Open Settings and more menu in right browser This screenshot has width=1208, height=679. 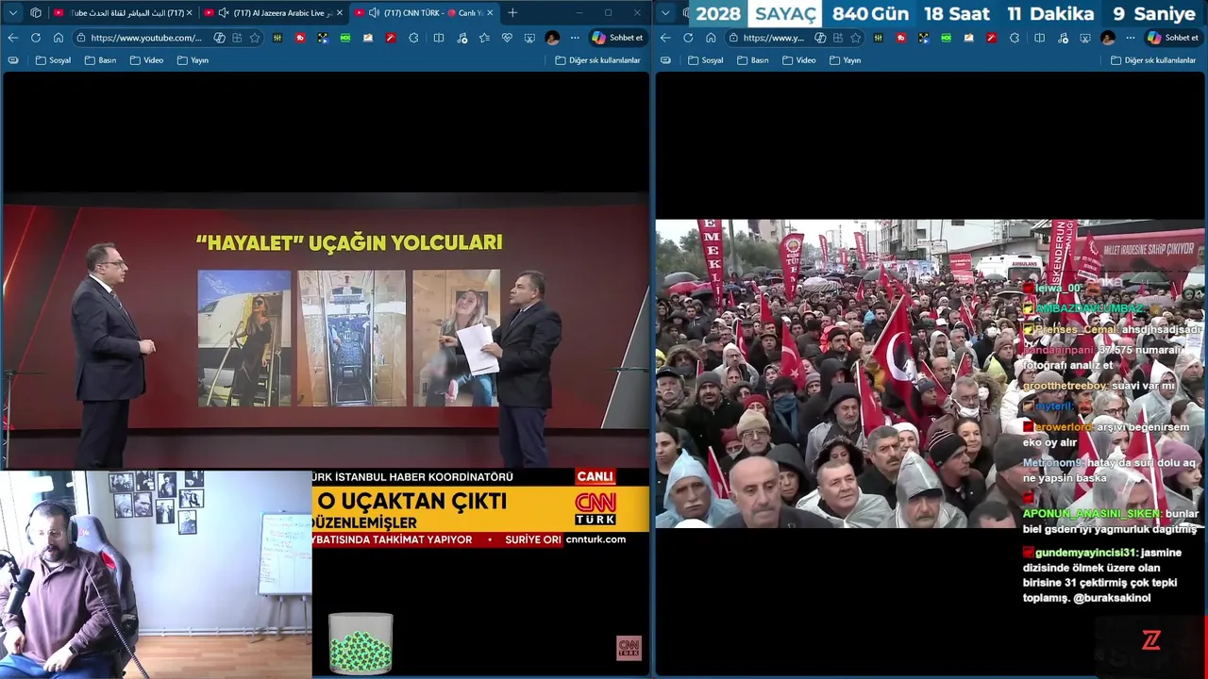(x=1130, y=38)
